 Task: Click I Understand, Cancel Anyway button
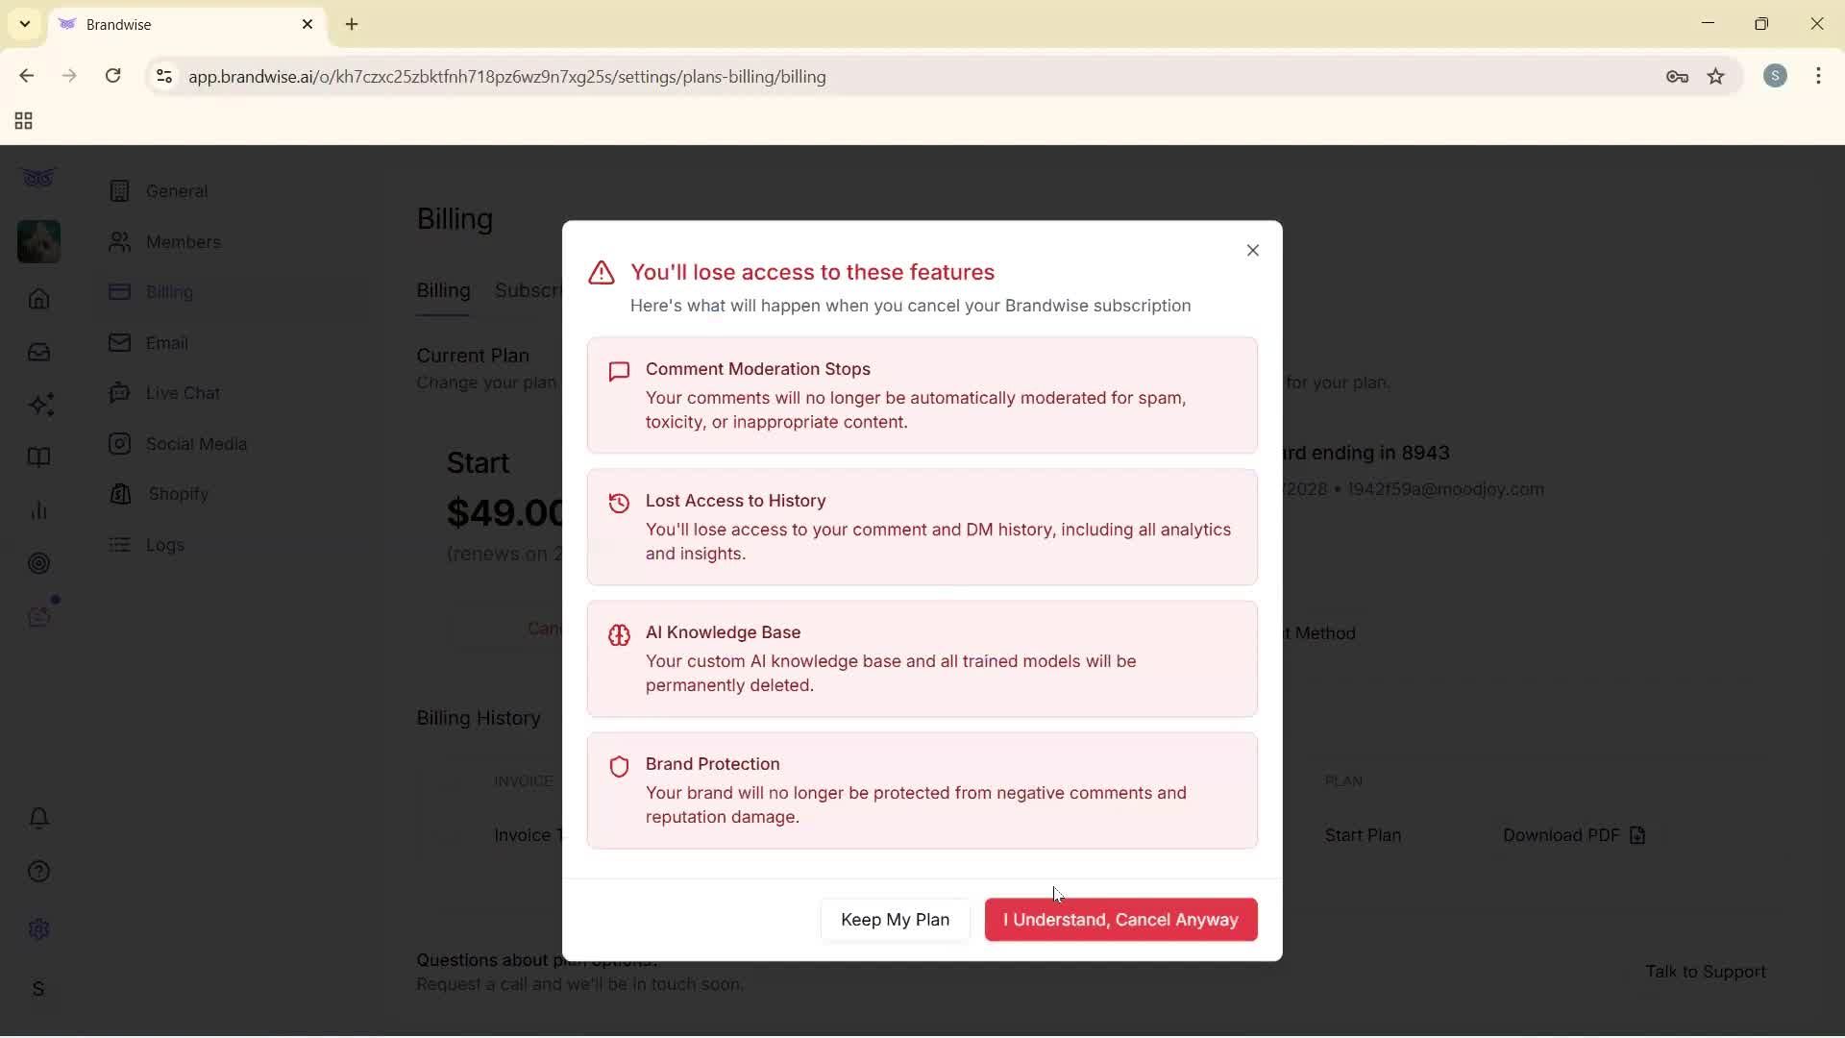(1120, 920)
